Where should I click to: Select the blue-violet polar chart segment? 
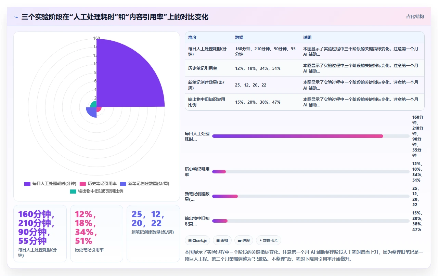click(x=91, y=112)
